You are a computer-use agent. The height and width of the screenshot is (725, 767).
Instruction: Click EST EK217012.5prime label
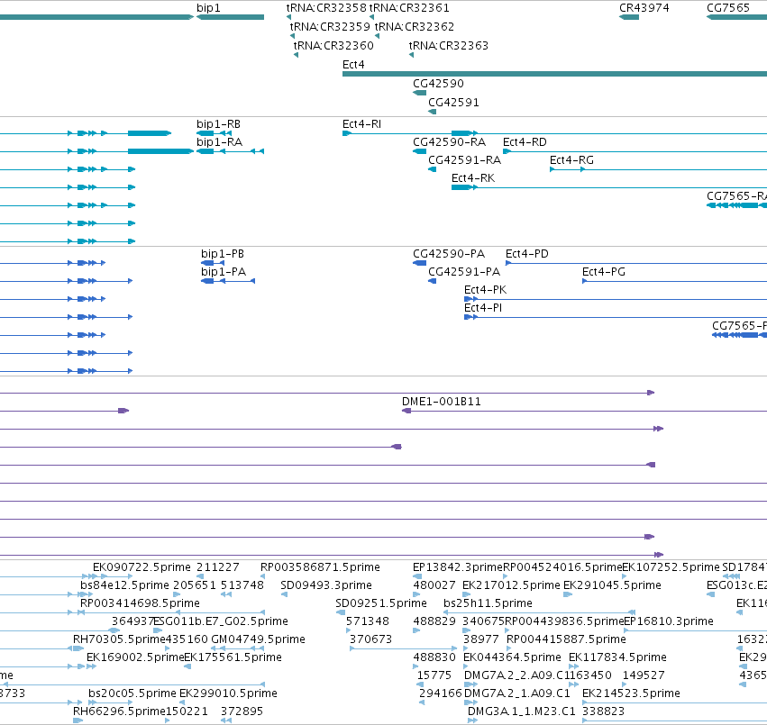(x=511, y=585)
